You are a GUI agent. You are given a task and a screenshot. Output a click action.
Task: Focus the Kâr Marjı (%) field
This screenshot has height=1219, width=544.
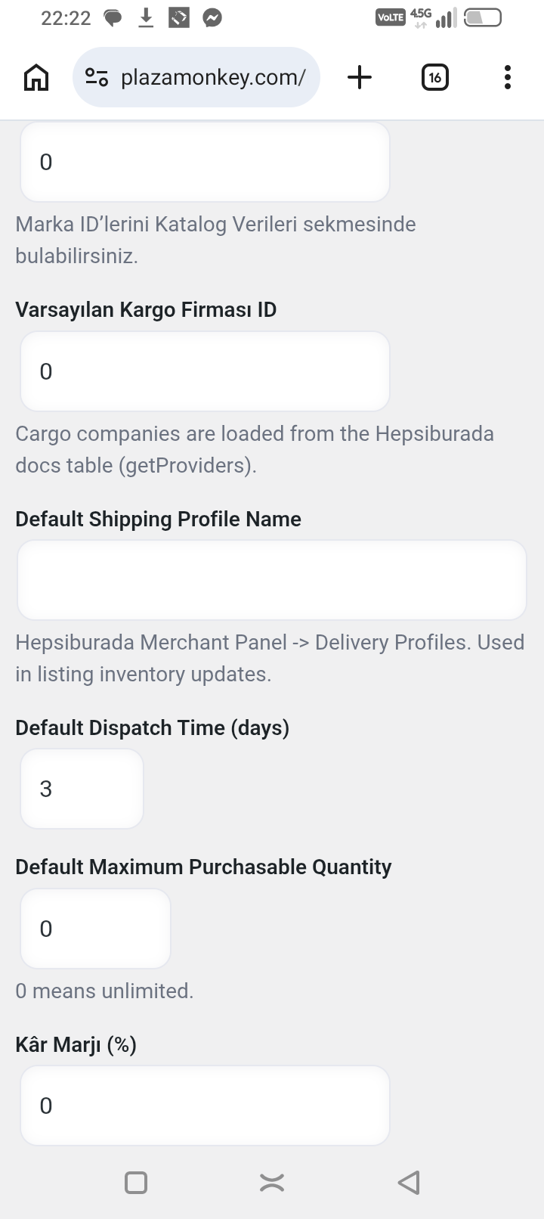[x=205, y=1106]
